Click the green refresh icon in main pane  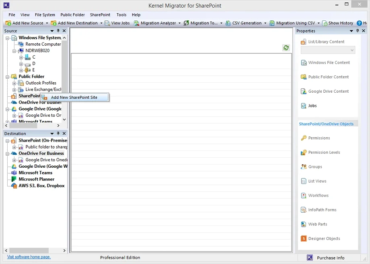286,48
